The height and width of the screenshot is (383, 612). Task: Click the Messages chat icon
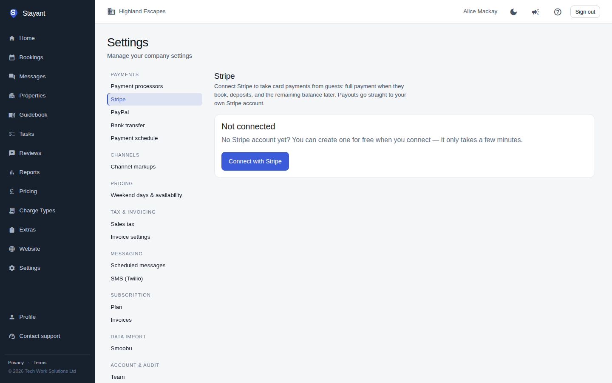point(12,77)
